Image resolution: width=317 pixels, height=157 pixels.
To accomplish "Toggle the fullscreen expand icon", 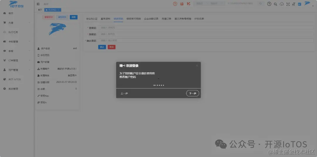I will click(x=288, y=4).
